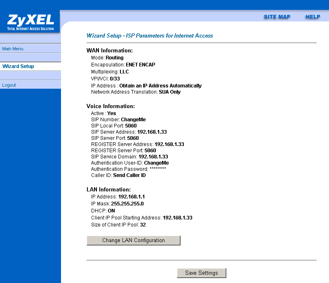
Task: Open the HELP link
Action: point(313,17)
